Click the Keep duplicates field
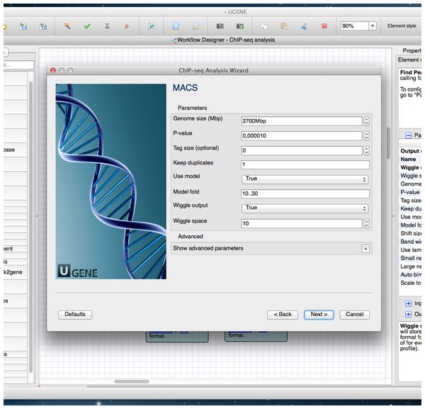 (x=305, y=164)
